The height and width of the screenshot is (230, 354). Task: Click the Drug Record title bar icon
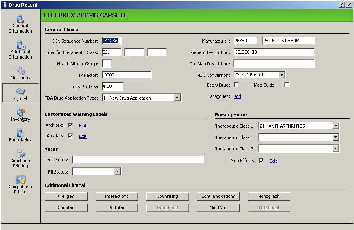tap(5, 5)
